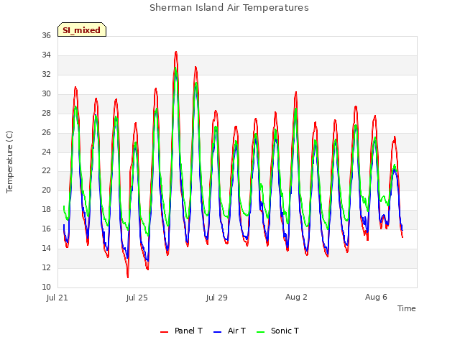Click the Time axis label
The height and width of the screenshot is (345, 460).
point(406,308)
